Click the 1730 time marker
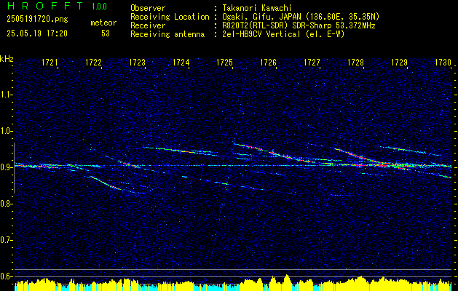This screenshot has width=458, height=291. [443, 63]
